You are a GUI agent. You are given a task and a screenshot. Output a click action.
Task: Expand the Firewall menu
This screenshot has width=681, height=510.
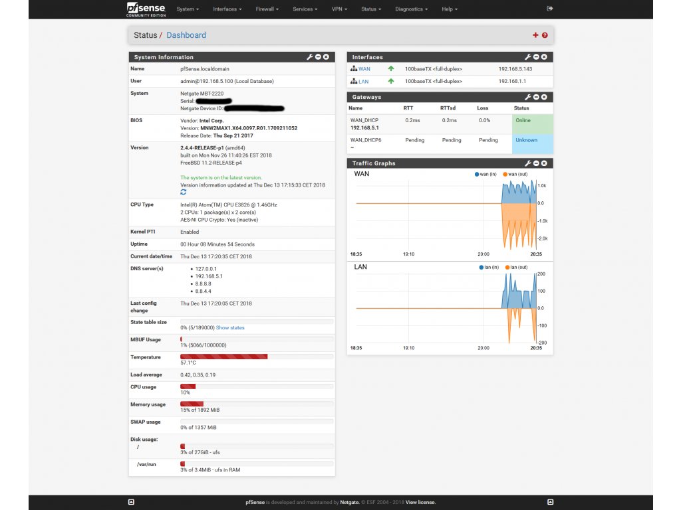pos(267,9)
